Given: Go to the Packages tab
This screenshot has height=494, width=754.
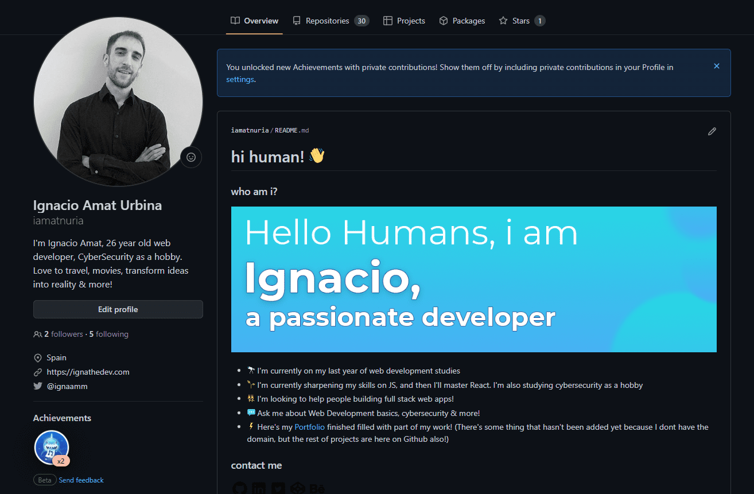Looking at the screenshot, I should [x=462, y=21].
